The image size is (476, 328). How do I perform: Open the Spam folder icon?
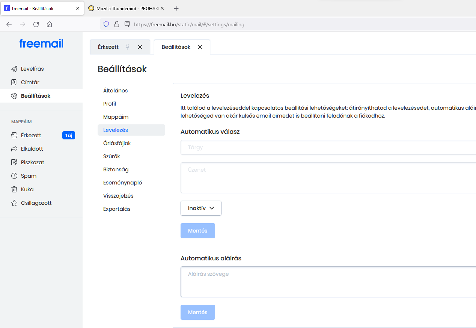pos(14,176)
